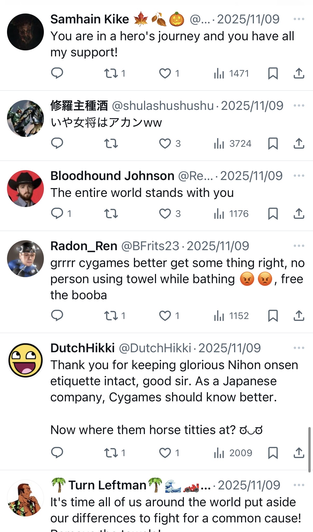Click the vertical scrollbar handle
Viewport: 313px width, 532px height.
309,449
